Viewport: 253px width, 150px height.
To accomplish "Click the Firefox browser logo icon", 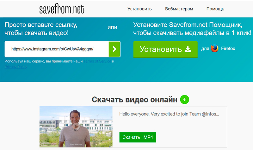I will pos(215,49).
